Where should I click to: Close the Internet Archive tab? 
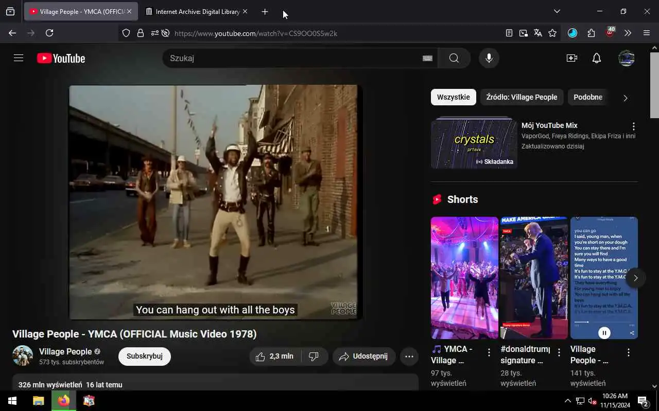pos(245,11)
